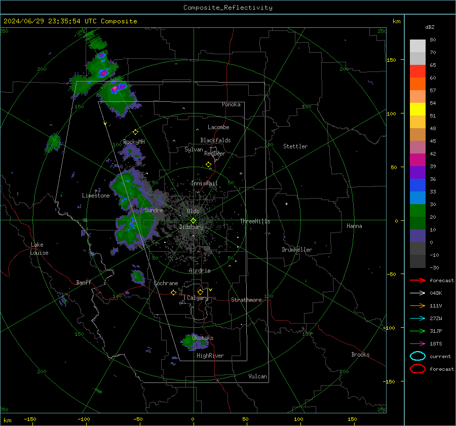Click the Airdrie town label
This screenshot has height=426, width=456.
tap(200, 270)
